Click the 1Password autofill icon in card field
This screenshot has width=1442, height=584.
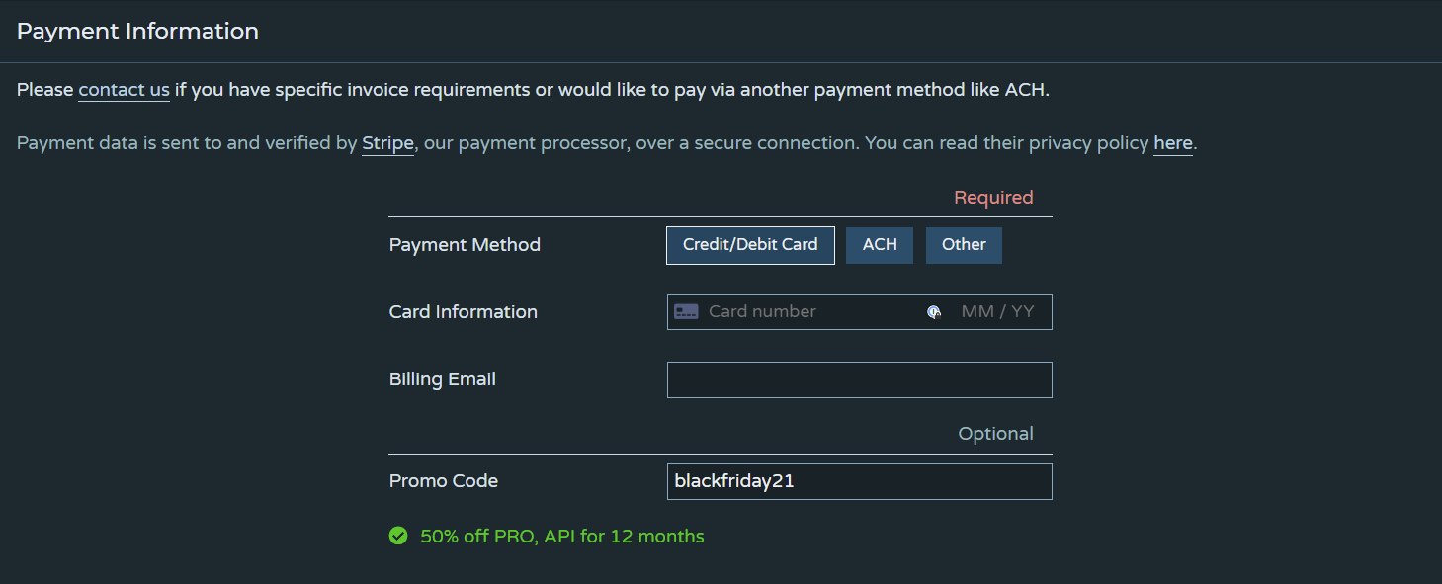click(934, 312)
